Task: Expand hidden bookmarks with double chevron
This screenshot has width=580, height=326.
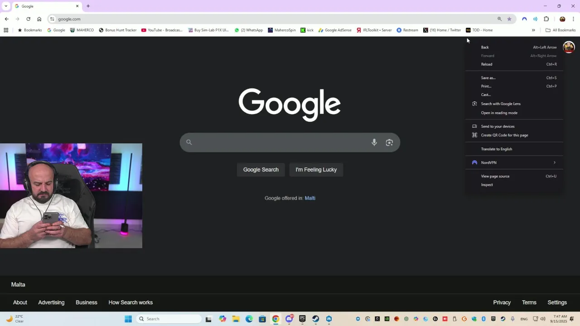Action: [x=533, y=30]
